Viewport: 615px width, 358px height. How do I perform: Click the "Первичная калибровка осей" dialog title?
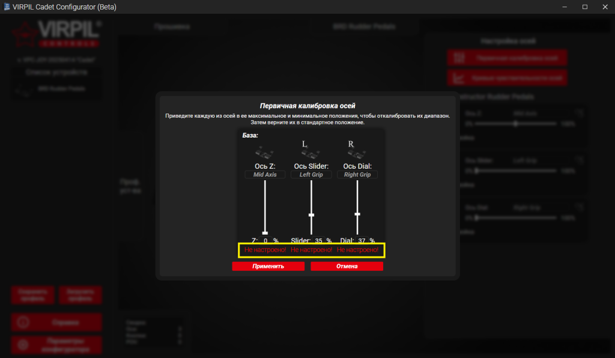pyautogui.click(x=307, y=106)
